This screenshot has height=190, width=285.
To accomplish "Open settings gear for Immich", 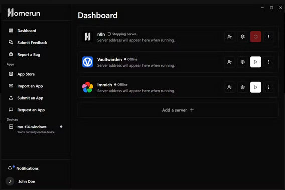I will pos(242,87).
